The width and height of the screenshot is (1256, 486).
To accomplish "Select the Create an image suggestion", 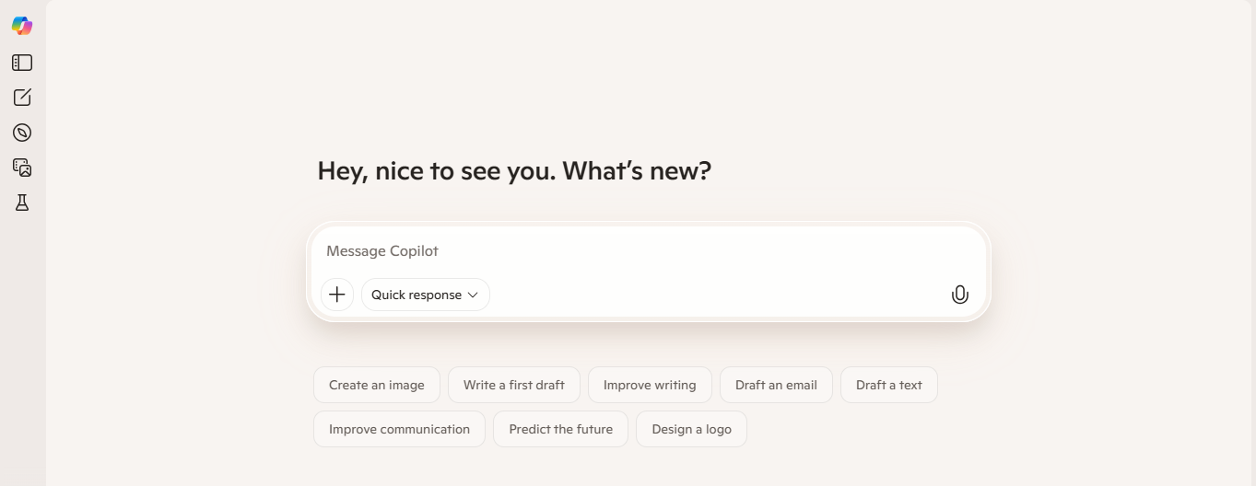I will click(377, 385).
